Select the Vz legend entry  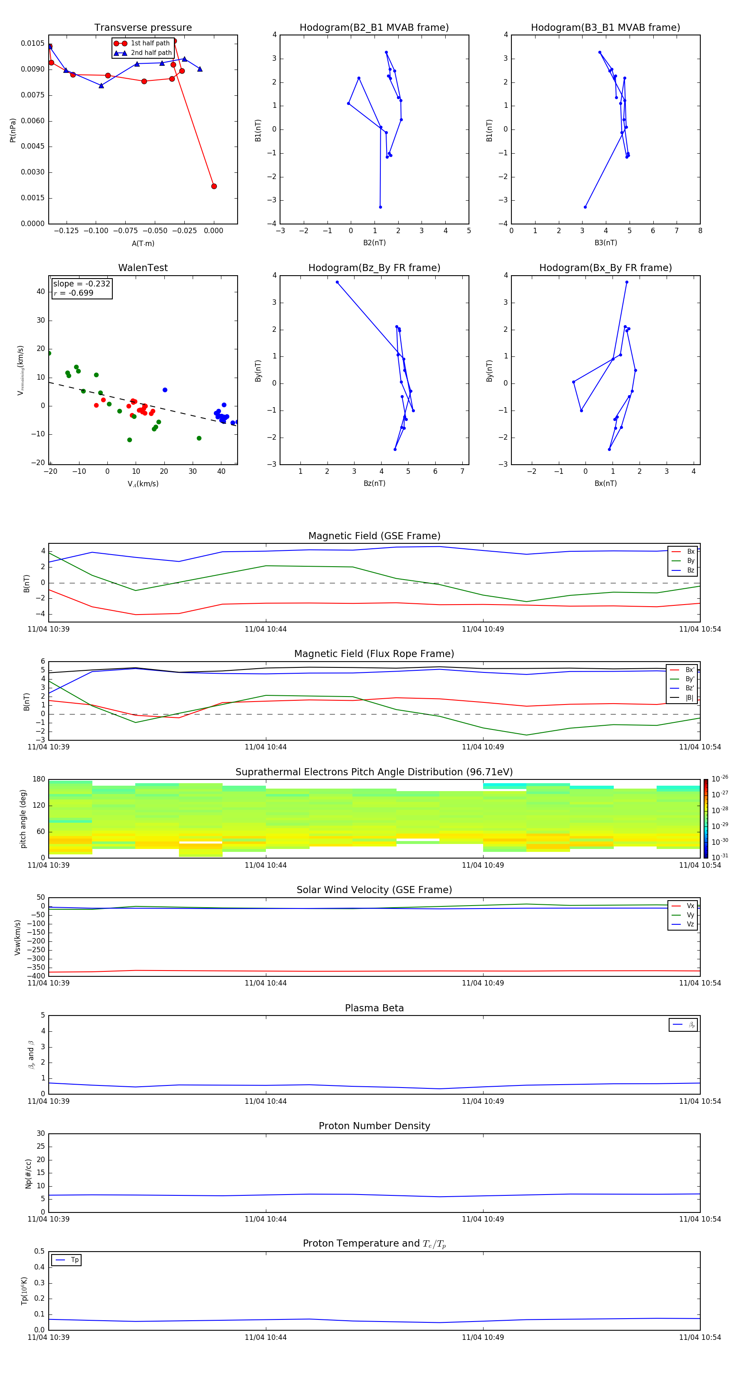pos(683,924)
